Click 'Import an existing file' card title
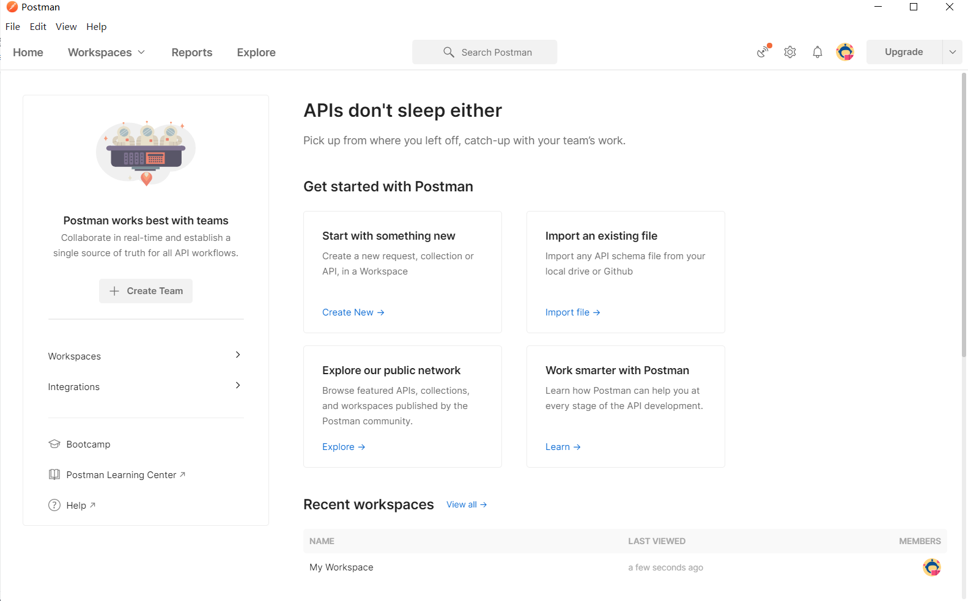The image size is (968, 601). click(x=601, y=236)
